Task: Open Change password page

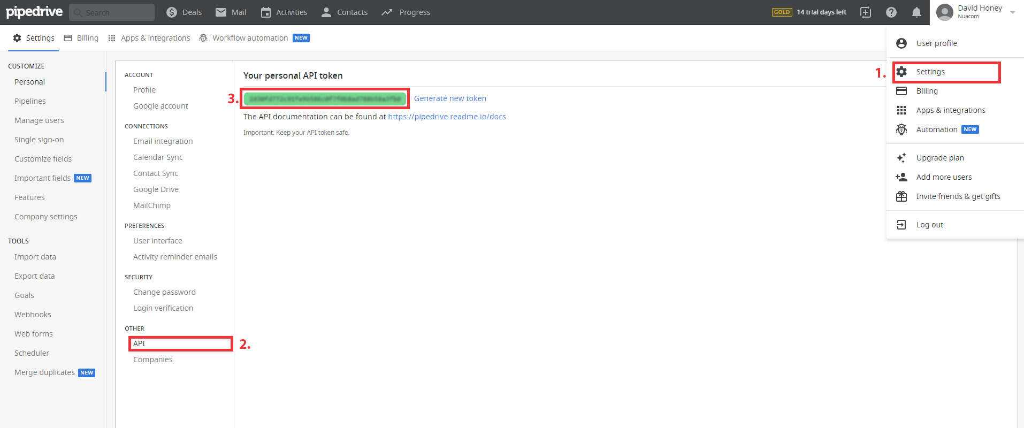Action: 164,292
